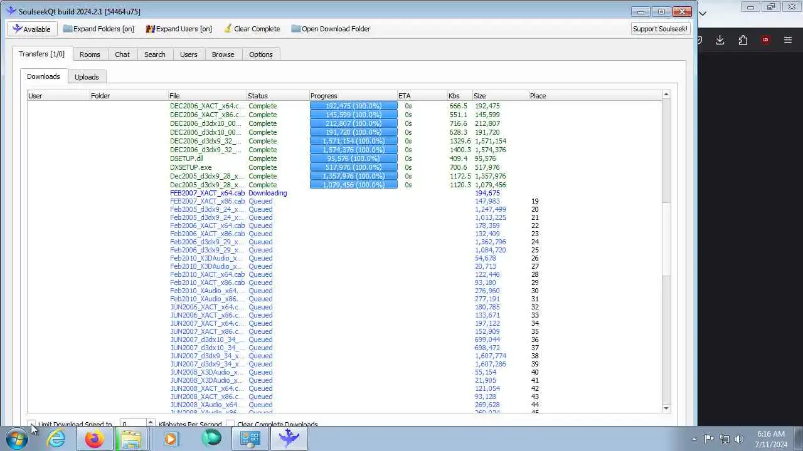Open Action Center flag in system tray
Screen dimensions: 803x451
pyautogui.click(x=709, y=439)
